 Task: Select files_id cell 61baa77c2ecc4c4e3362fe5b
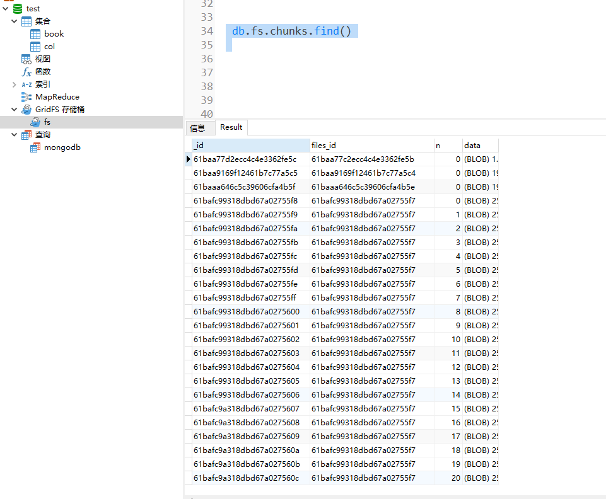(x=372, y=159)
